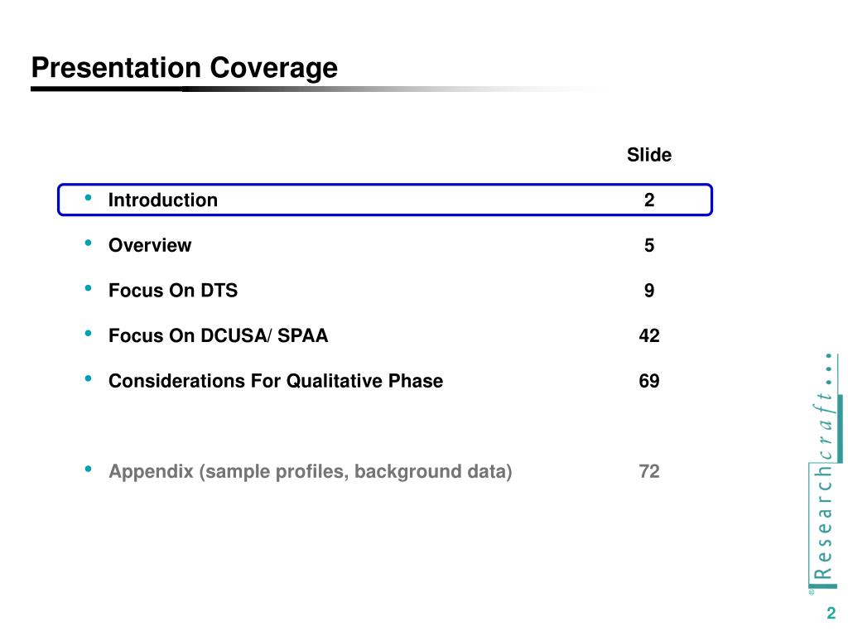Viewport: 848px width, 636px height.
Task: Go to the Focus On DTS section
Action: (173, 291)
